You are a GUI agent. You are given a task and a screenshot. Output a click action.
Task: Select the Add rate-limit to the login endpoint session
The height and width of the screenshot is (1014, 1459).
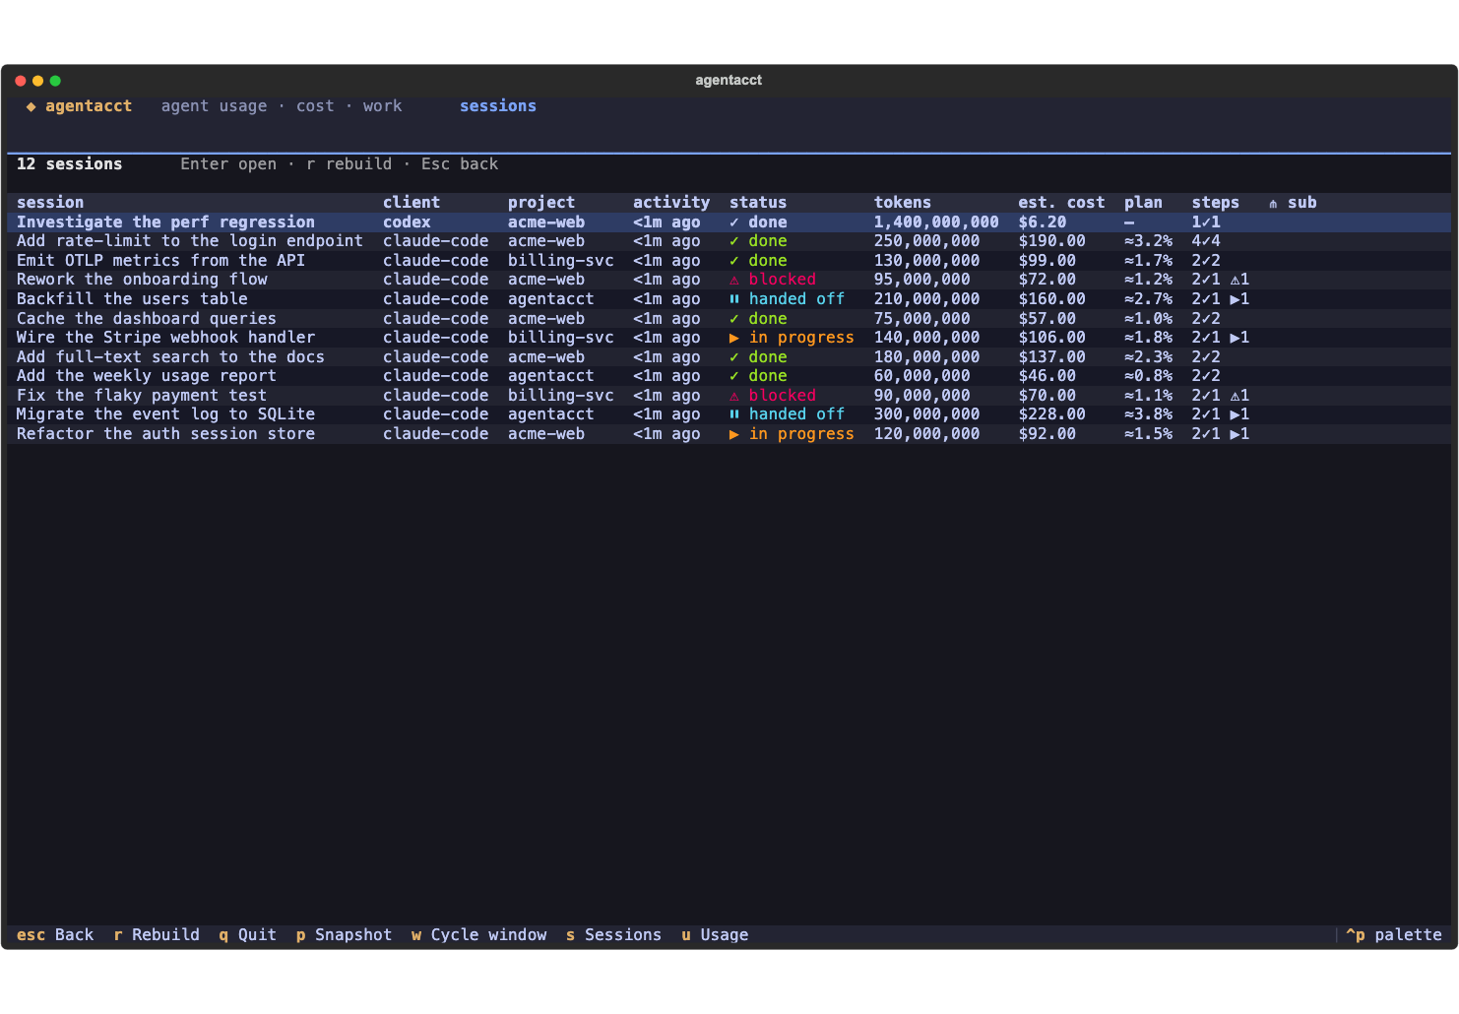click(x=729, y=241)
